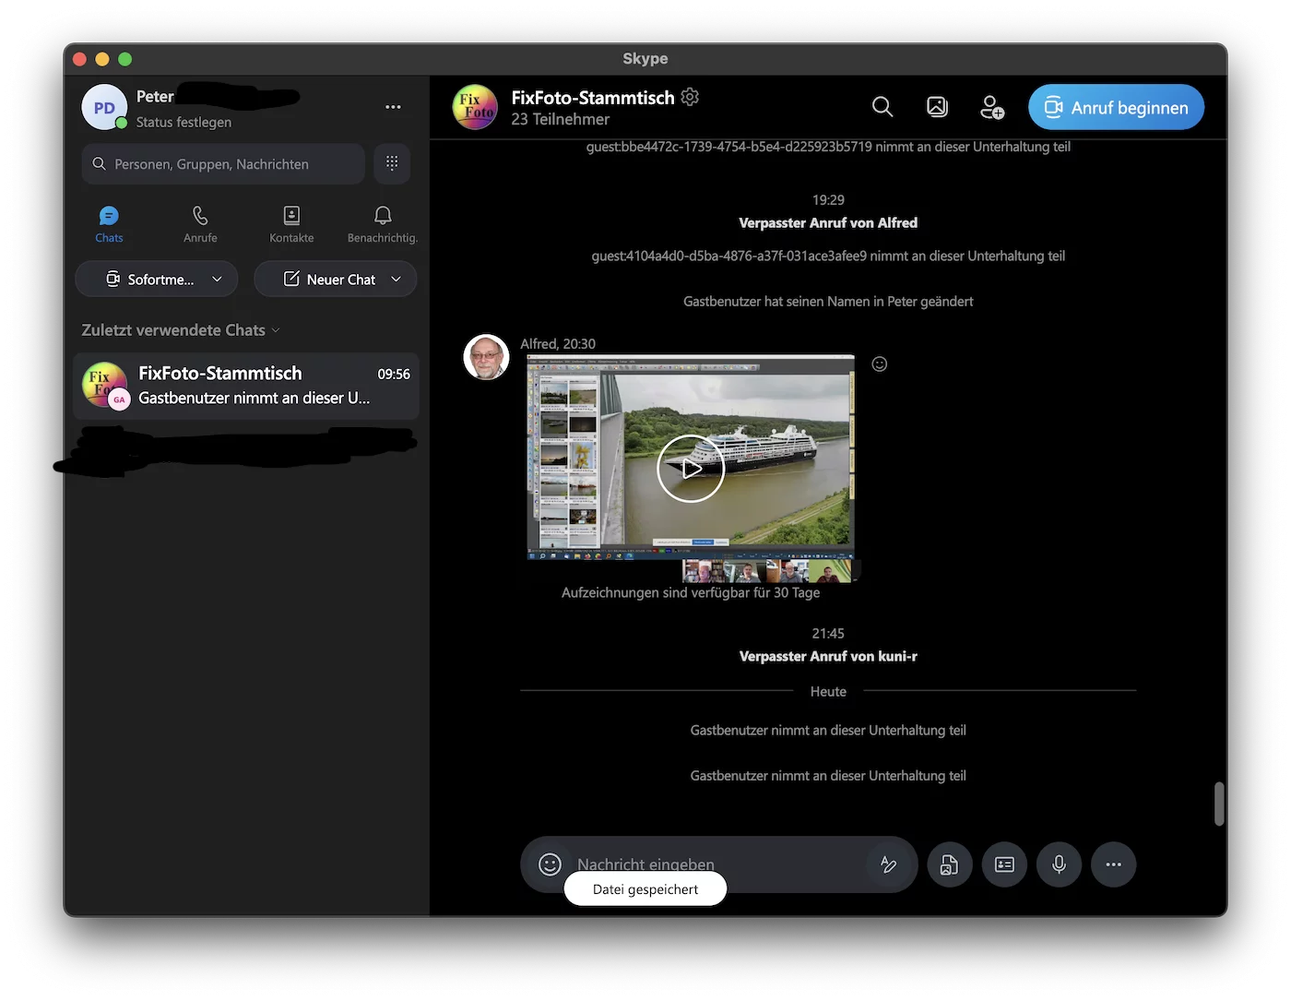Viewport: 1291px width, 1001px height.
Task: Click Verpasster Anruf von Alfred entry
Action: (x=828, y=222)
